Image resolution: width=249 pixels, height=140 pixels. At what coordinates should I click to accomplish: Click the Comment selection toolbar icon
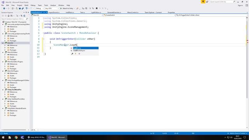[x=90, y=9]
